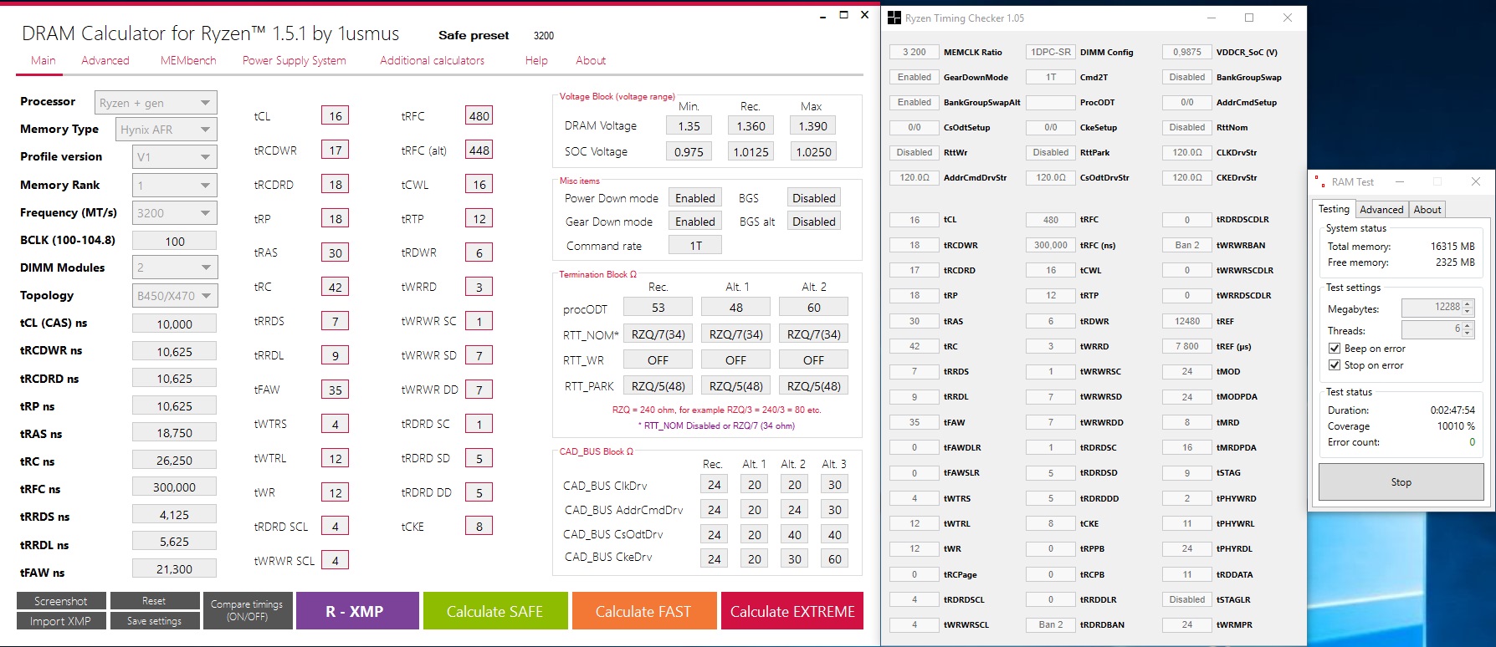This screenshot has width=1496, height=647.
Task: Click the tFAW ns value 21,300
Action: 174,569
